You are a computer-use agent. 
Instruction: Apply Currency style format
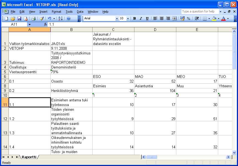coord(182,19)
